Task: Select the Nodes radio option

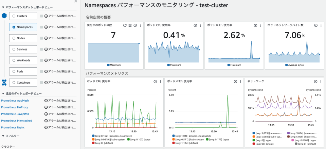Action: [14, 38]
